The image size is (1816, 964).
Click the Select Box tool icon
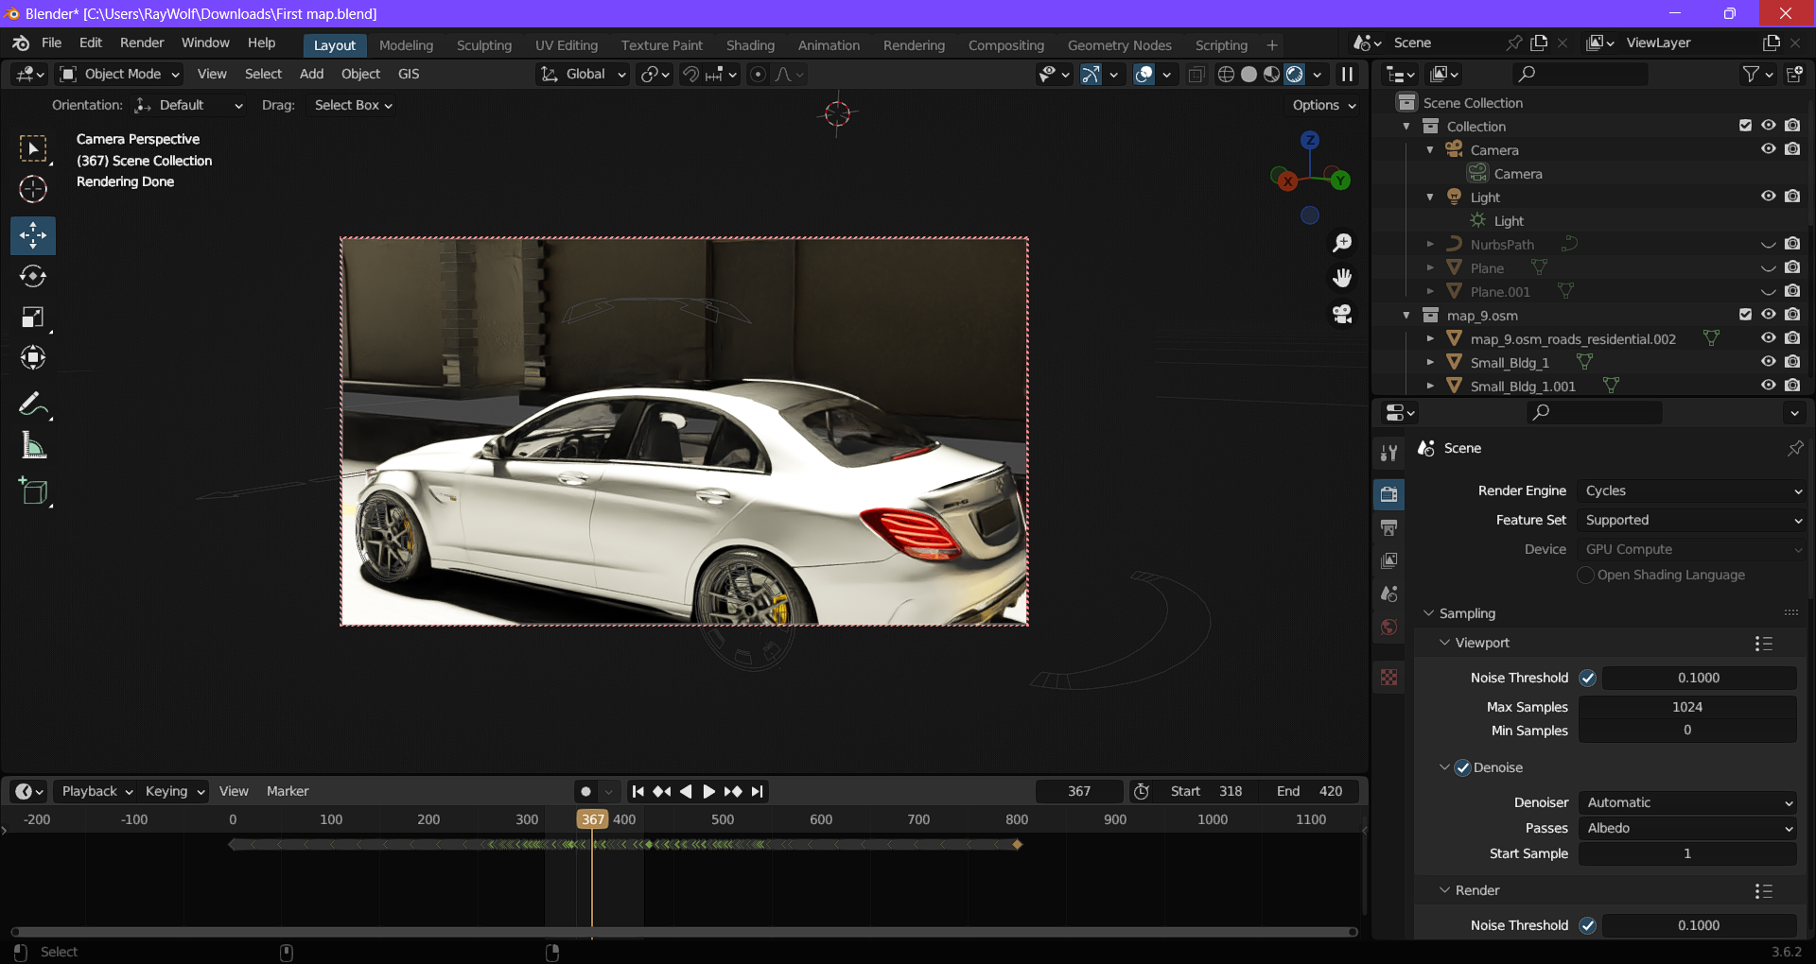tap(33, 149)
